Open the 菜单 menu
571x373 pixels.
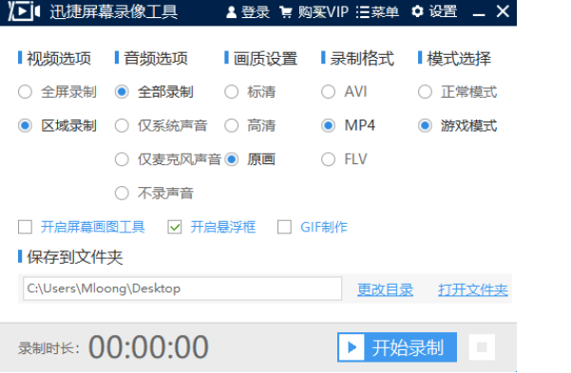click(x=377, y=12)
